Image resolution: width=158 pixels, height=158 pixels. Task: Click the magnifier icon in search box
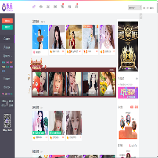click(140, 8)
